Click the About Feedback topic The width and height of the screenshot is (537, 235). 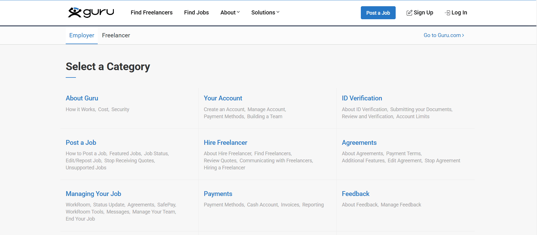(x=360, y=205)
